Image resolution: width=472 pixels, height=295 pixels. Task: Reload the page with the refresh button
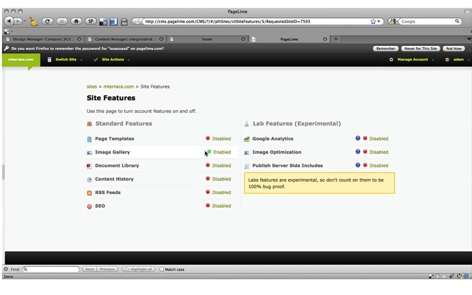pos(47,22)
